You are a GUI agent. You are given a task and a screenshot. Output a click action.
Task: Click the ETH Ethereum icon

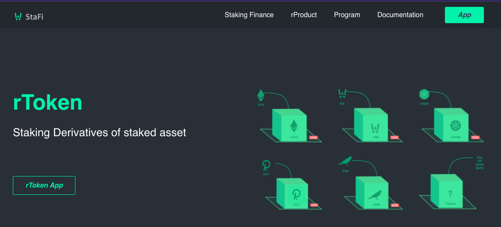tap(261, 96)
